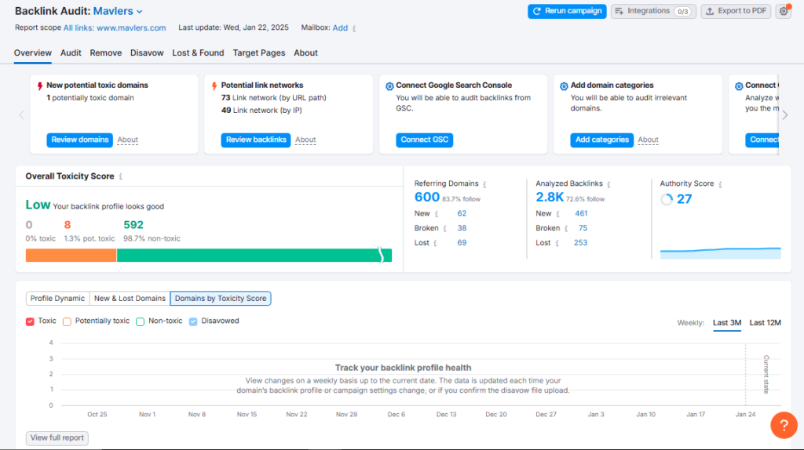804x450 pixels.
Task: Click the Review domains button
Action: coord(79,140)
